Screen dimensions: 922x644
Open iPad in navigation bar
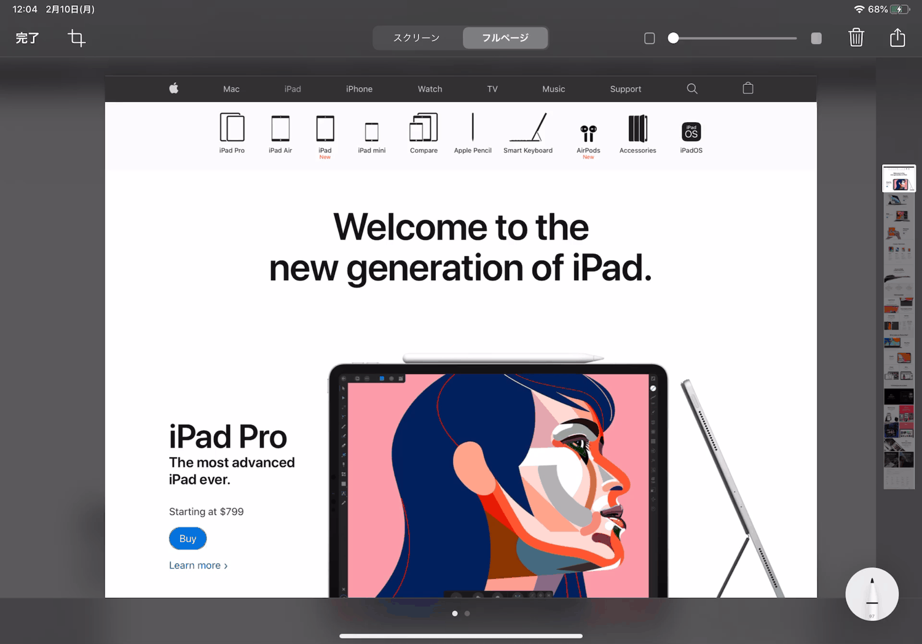pos(293,89)
